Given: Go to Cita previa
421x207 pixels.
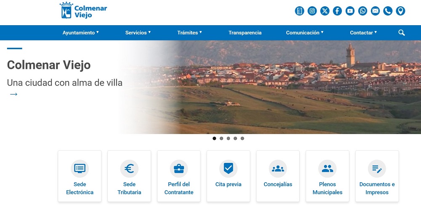Looking at the screenshot, I should (228, 176).
